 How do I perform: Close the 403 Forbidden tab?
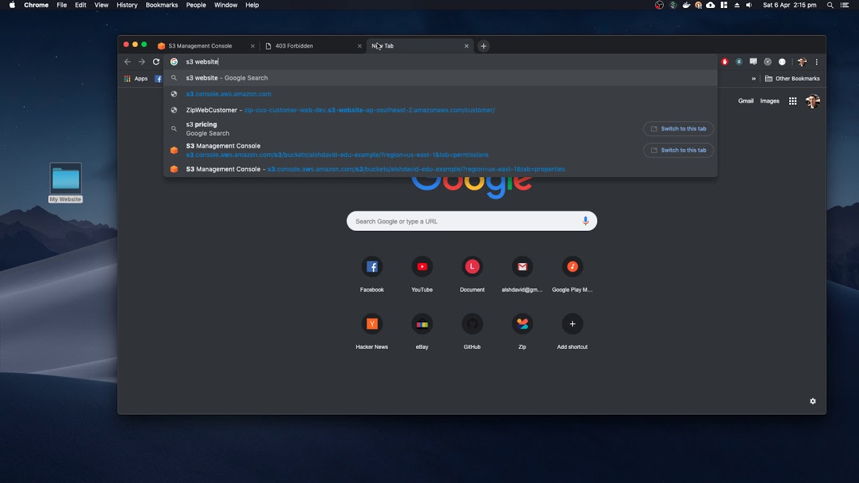coord(360,46)
